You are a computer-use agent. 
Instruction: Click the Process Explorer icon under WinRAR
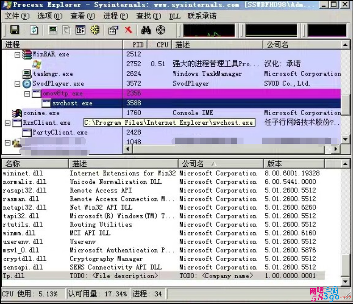click(x=37, y=64)
